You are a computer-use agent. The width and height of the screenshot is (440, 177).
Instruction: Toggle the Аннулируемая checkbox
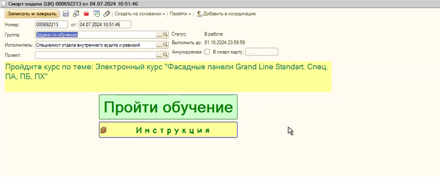pos(207,52)
